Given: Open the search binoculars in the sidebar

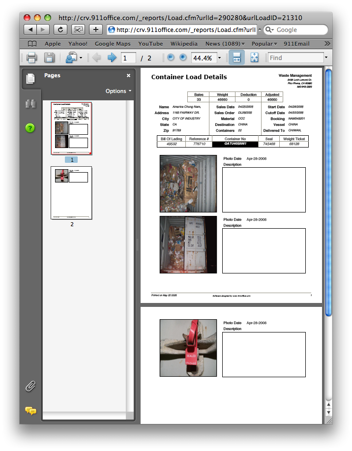Looking at the screenshot, I should 30,104.
